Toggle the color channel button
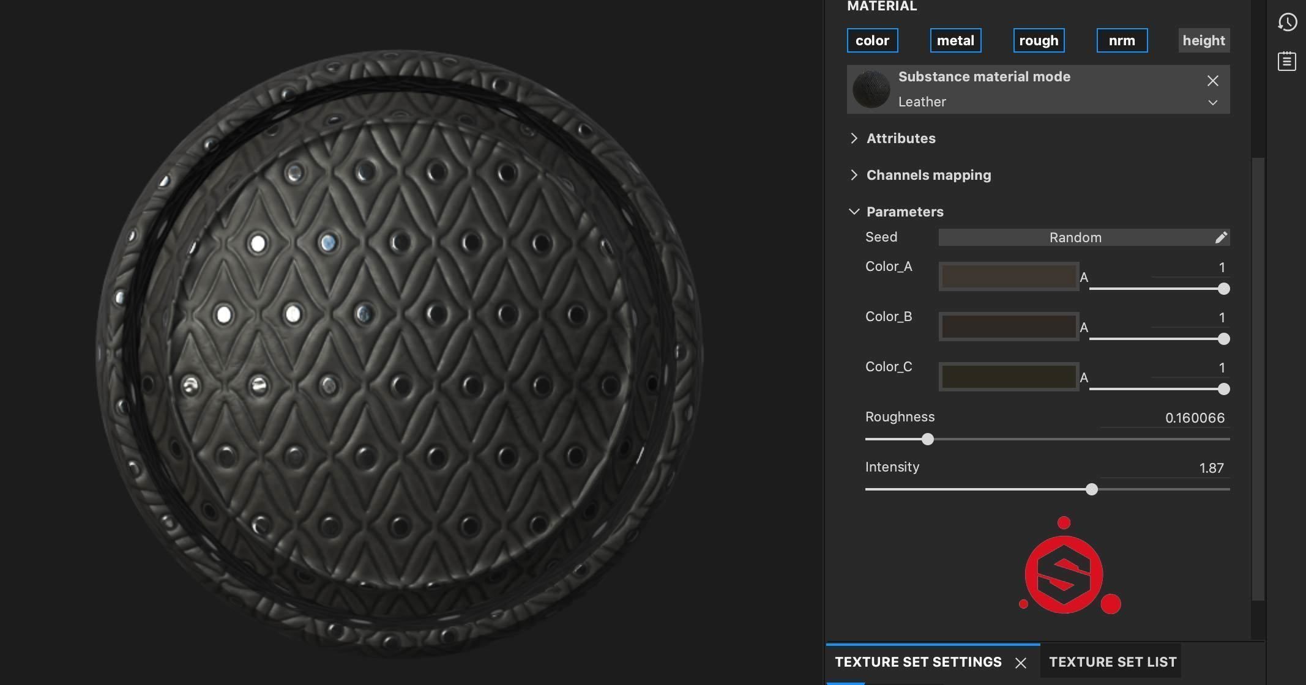Screen dimensions: 1306x685 [x=872, y=40]
